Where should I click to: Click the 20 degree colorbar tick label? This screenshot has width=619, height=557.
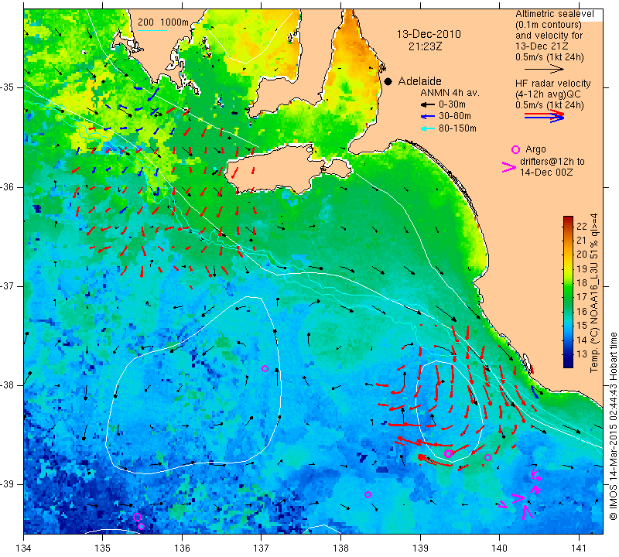pos(582,255)
